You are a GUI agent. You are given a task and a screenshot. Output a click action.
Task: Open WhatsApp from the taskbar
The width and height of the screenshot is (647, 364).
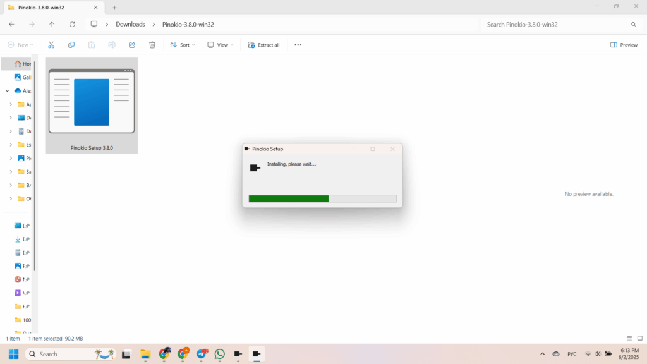tap(219, 354)
